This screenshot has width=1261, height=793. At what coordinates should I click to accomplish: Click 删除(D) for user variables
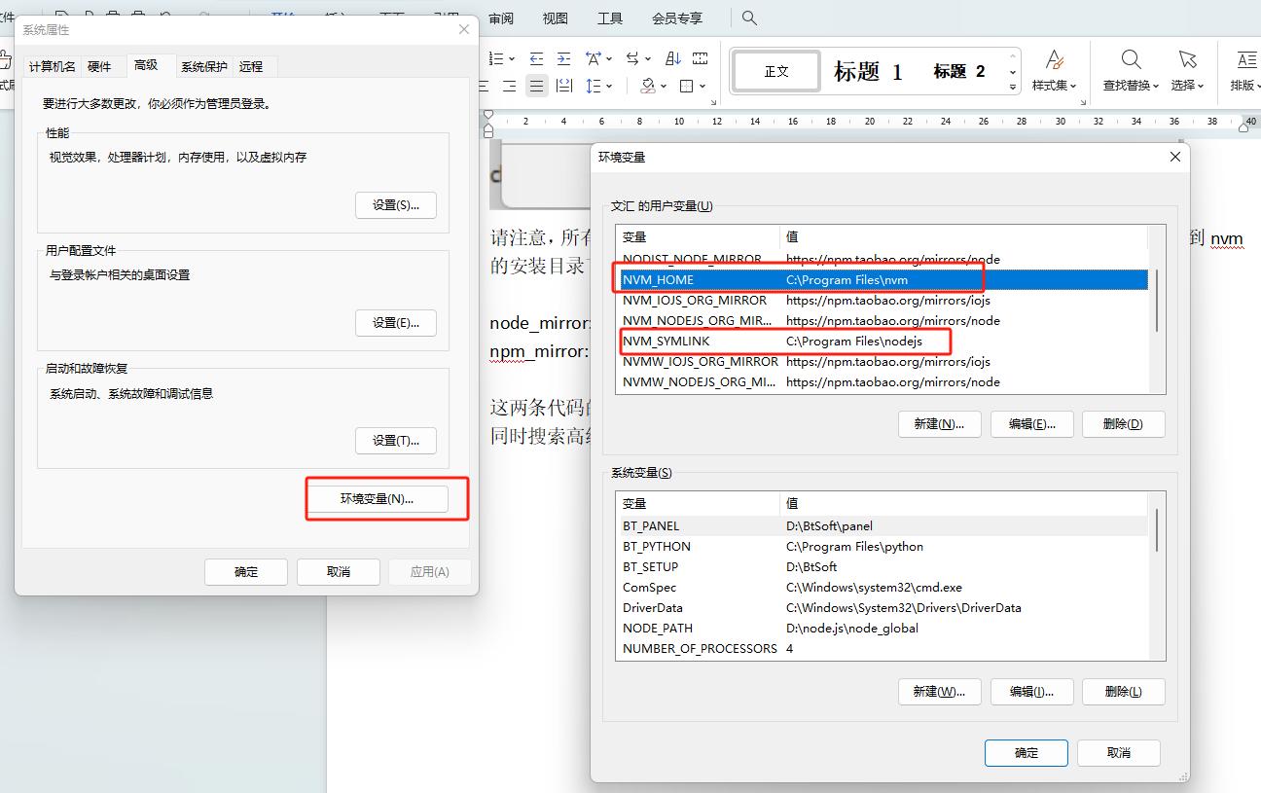(1123, 423)
